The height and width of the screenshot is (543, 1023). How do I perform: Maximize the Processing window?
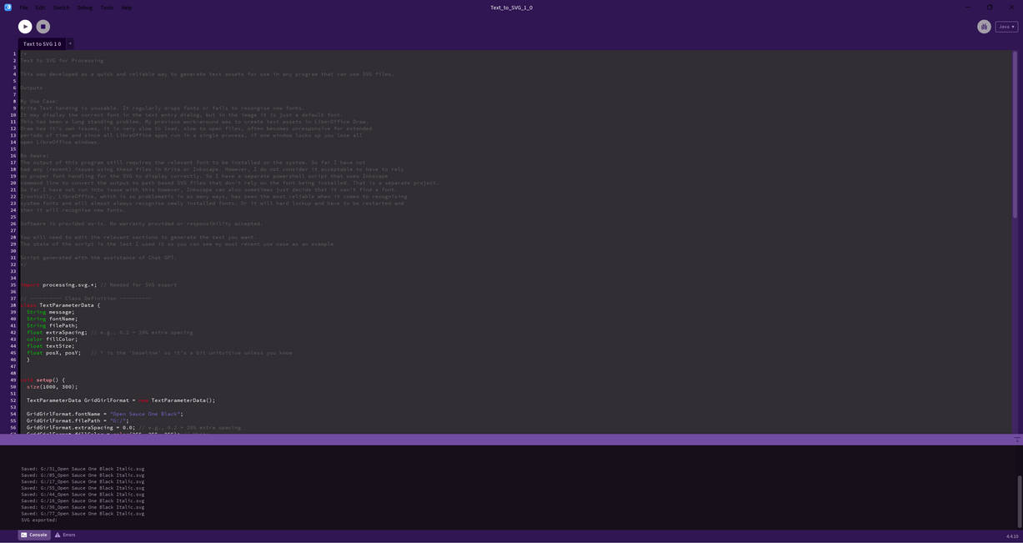pyautogui.click(x=990, y=8)
